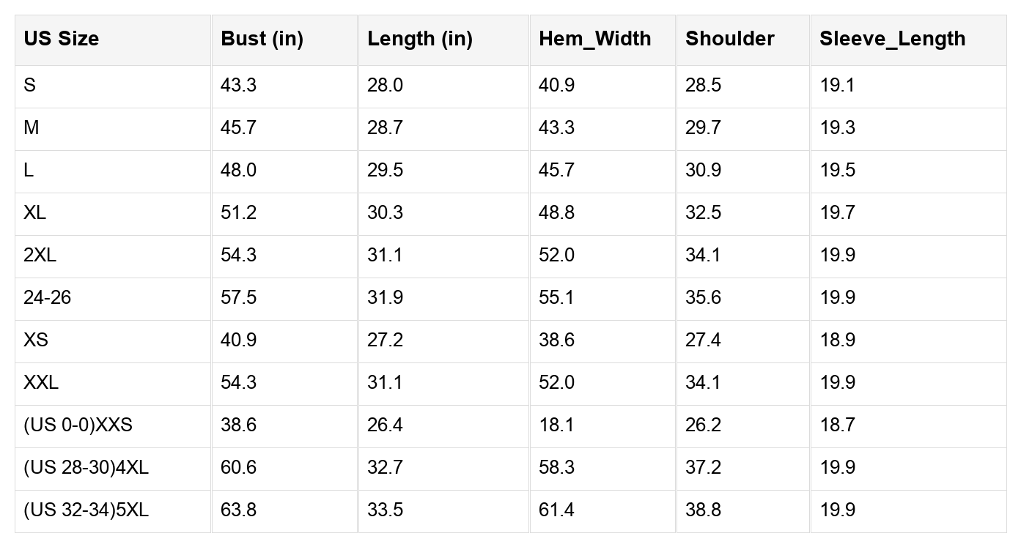The height and width of the screenshot is (547, 1021).
Task: Select bust value 51.2 in XL row
Action: (x=238, y=212)
